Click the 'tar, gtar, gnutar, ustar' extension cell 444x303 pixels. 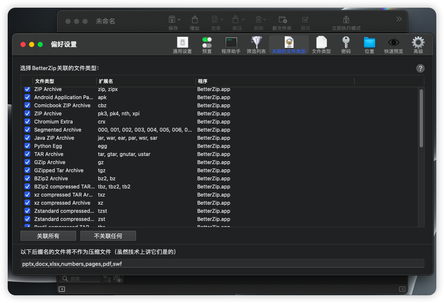124,154
